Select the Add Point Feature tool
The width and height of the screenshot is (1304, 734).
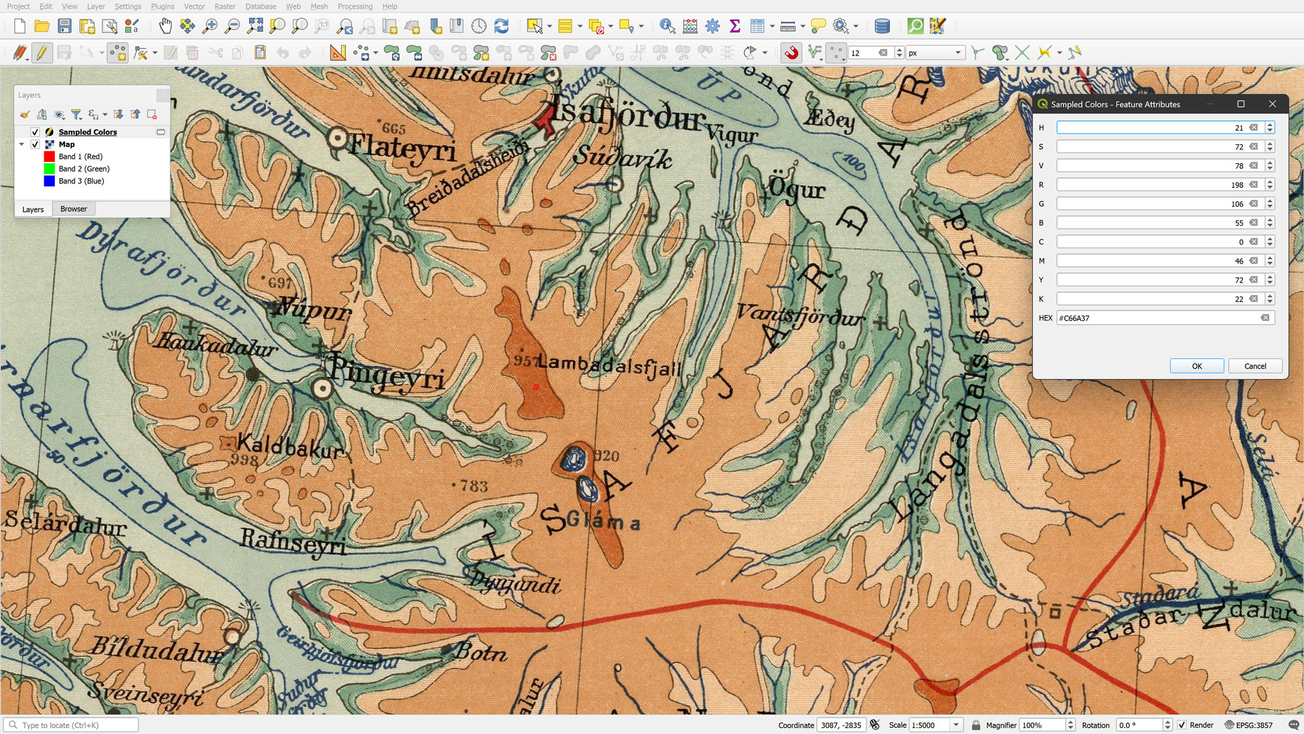tap(118, 53)
